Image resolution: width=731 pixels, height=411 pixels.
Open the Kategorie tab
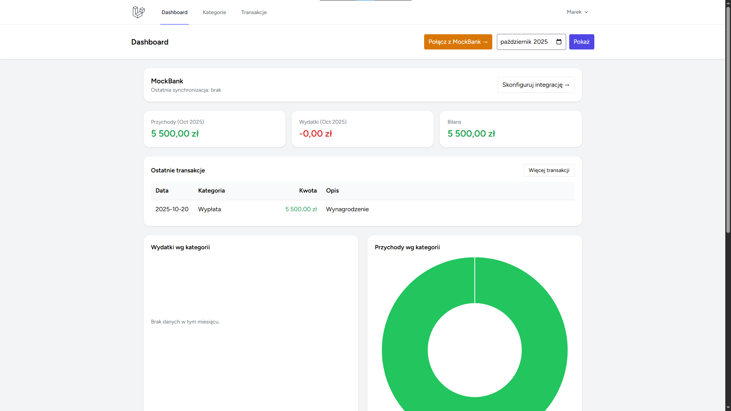point(214,12)
